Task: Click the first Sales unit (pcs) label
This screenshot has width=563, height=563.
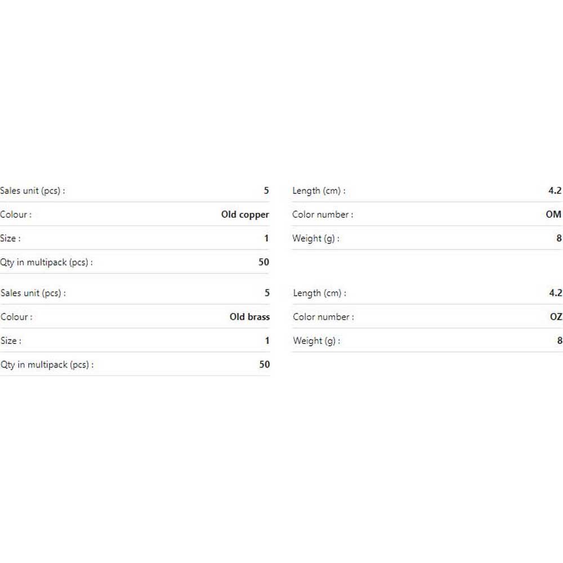Action: point(33,191)
